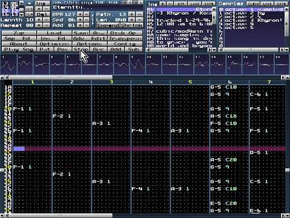
Task: Click LOAD in the Samples panel
Action: [267, 4]
